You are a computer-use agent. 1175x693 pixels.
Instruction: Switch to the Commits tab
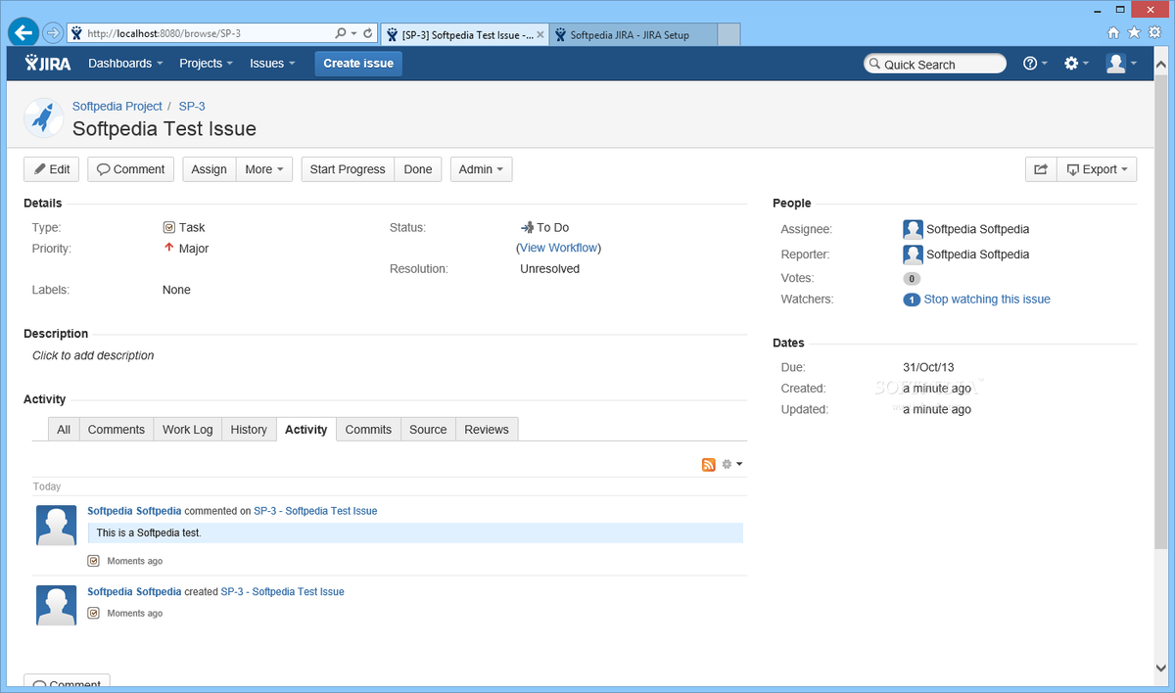368,430
